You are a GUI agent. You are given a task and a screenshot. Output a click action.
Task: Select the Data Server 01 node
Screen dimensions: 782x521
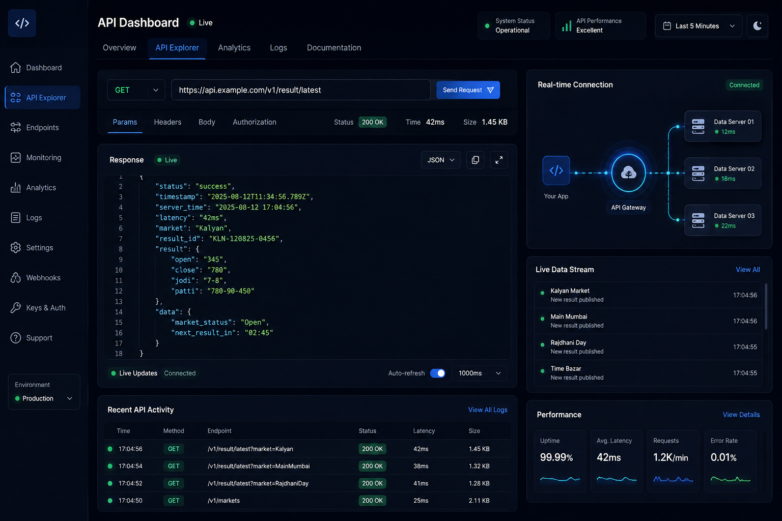pyautogui.click(x=723, y=126)
